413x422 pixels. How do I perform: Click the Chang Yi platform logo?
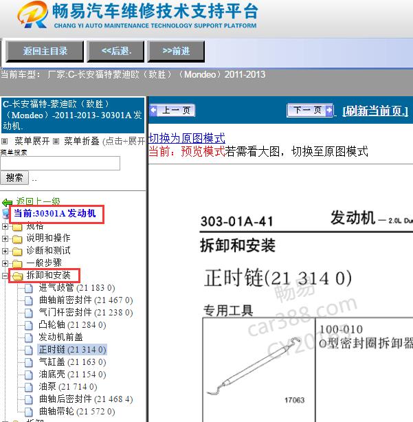pyautogui.click(x=32, y=15)
